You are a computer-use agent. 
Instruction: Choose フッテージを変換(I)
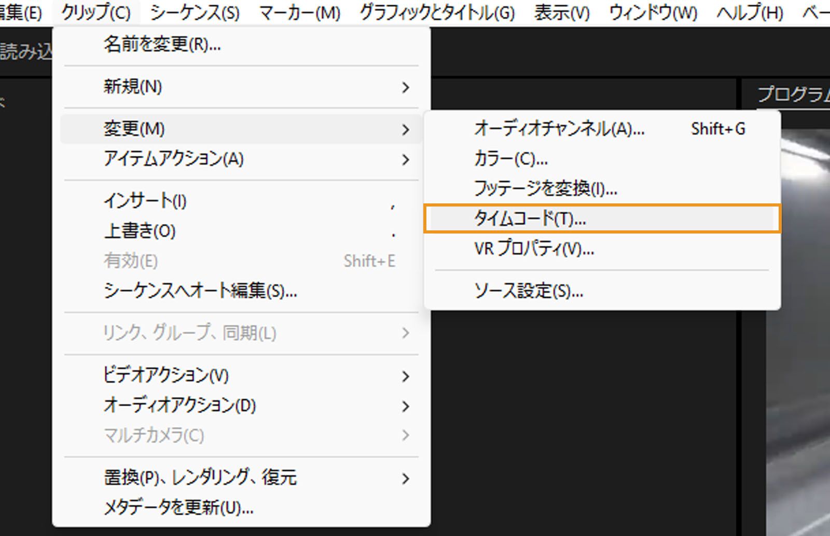pos(545,189)
